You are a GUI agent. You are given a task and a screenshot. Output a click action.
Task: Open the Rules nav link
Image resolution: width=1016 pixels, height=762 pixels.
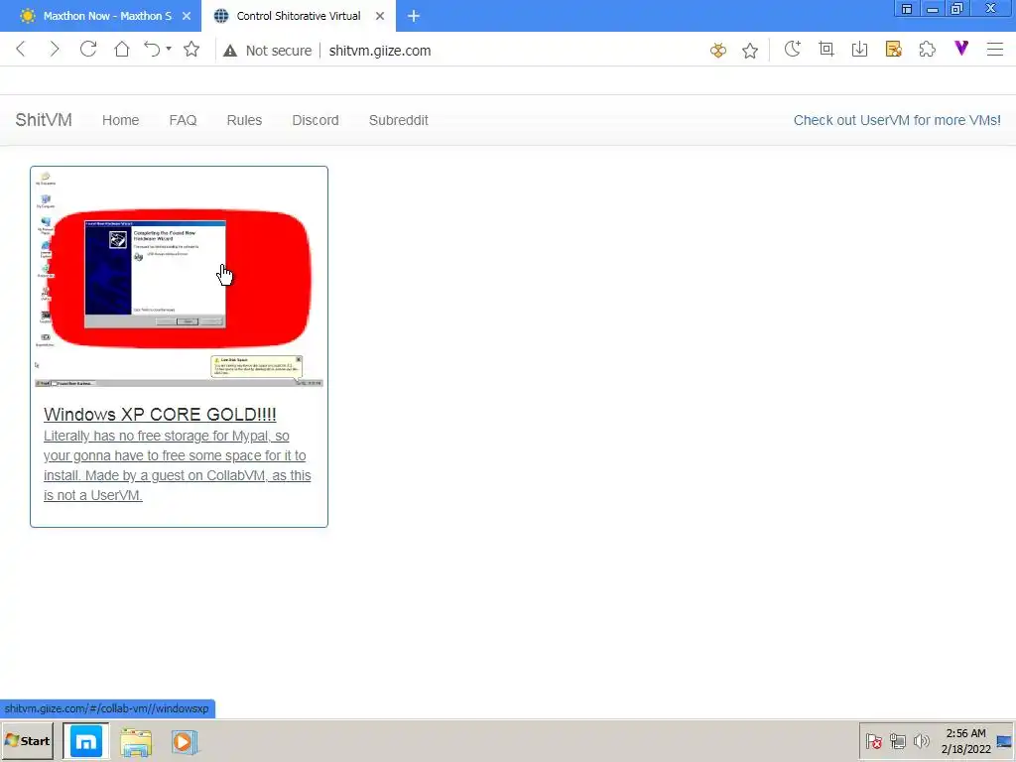(244, 120)
